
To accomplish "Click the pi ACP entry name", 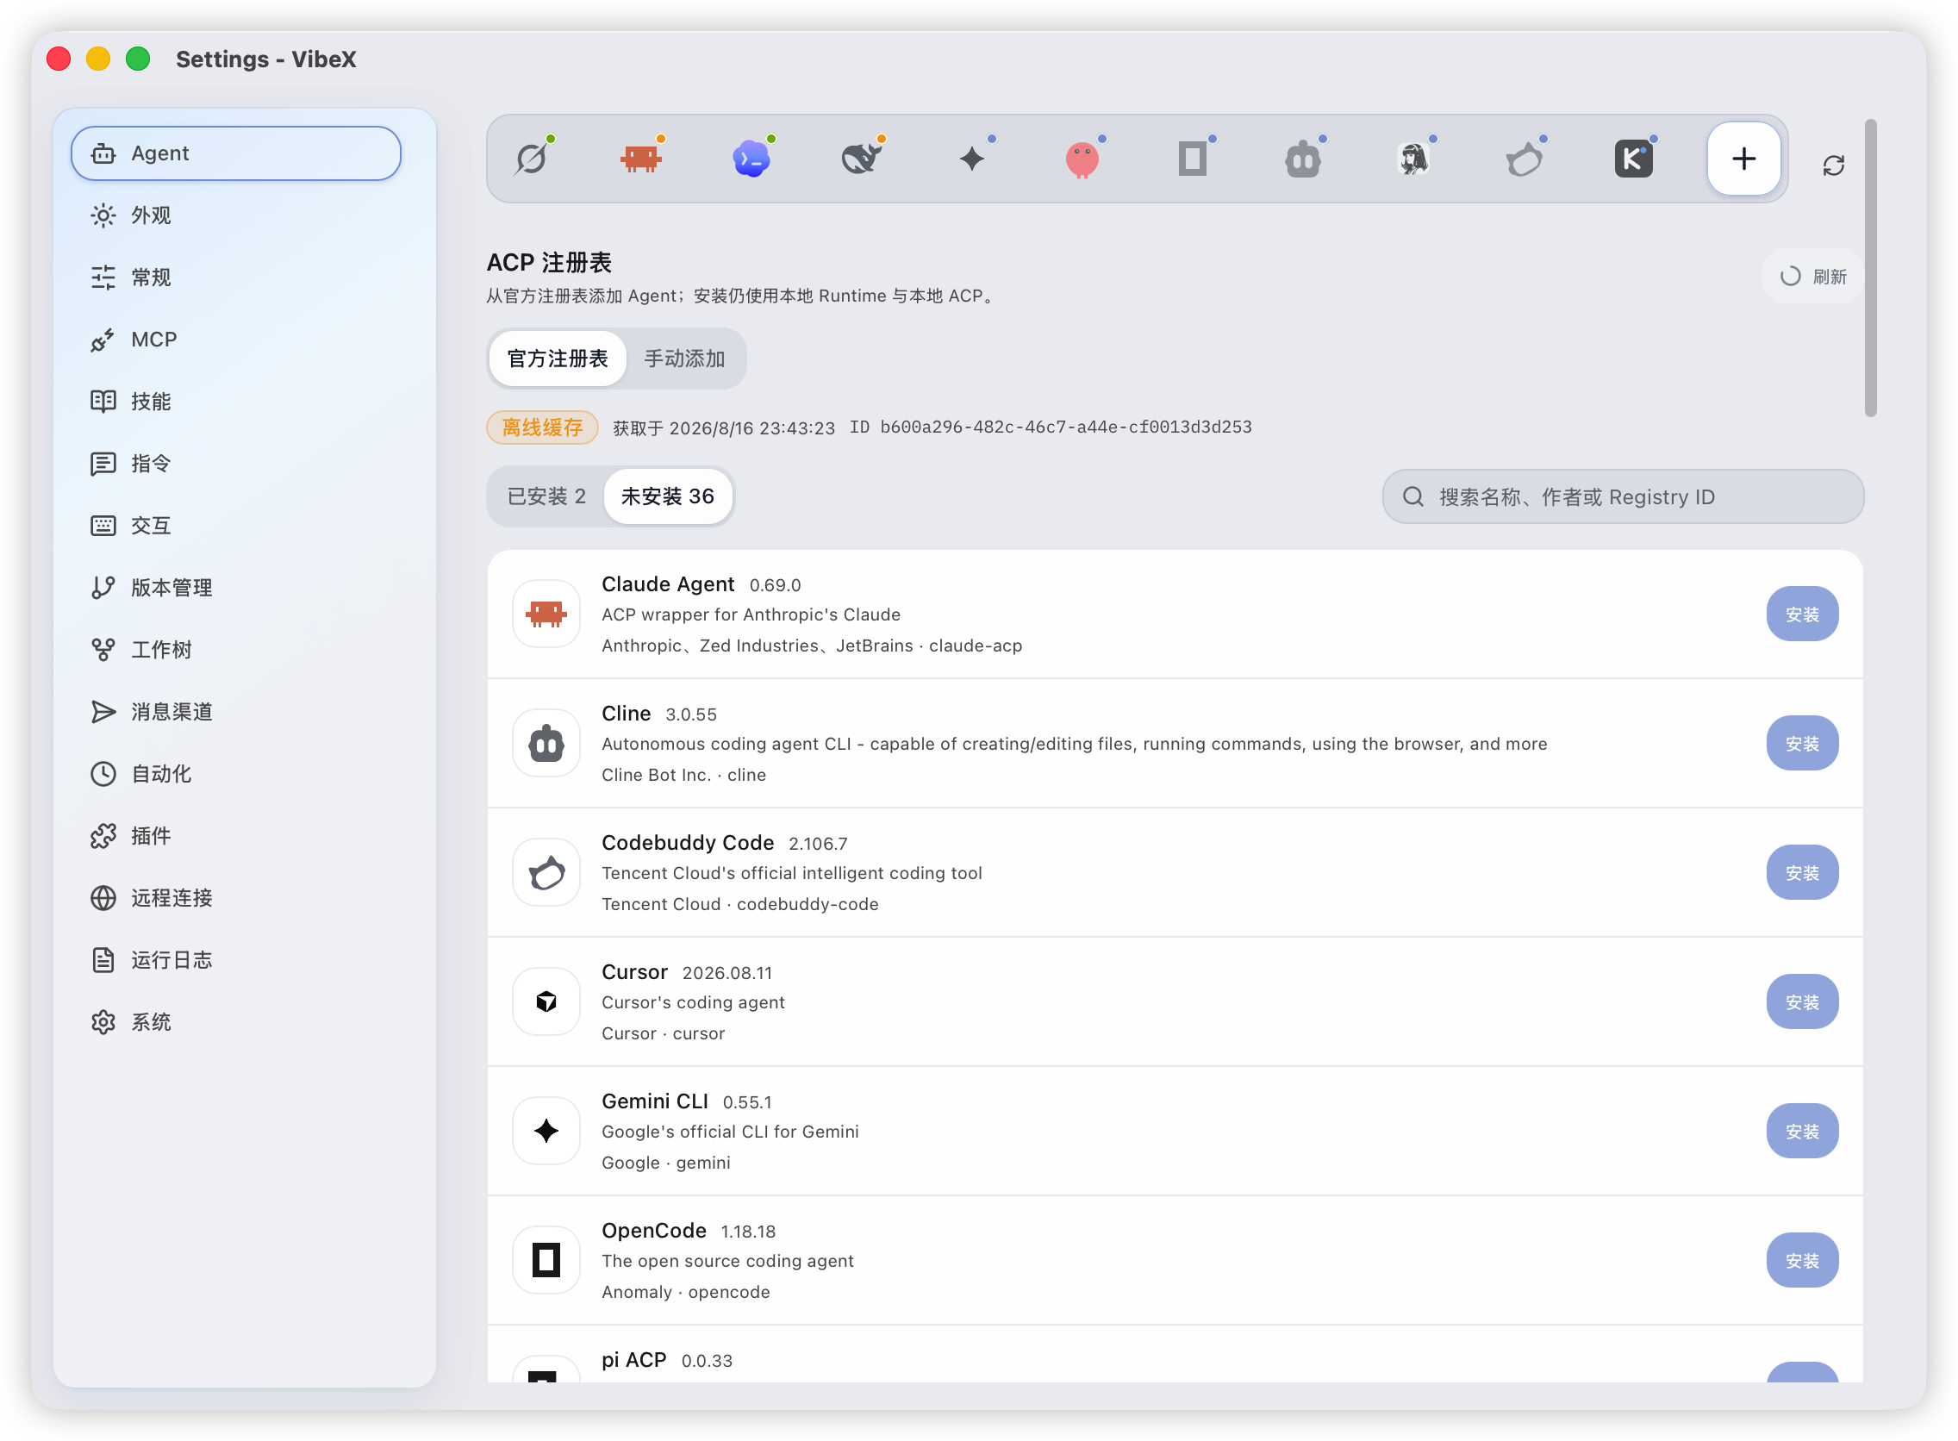I will (x=634, y=1360).
